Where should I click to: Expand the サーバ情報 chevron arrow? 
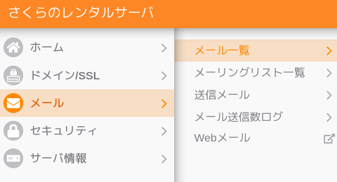(164, 159)
